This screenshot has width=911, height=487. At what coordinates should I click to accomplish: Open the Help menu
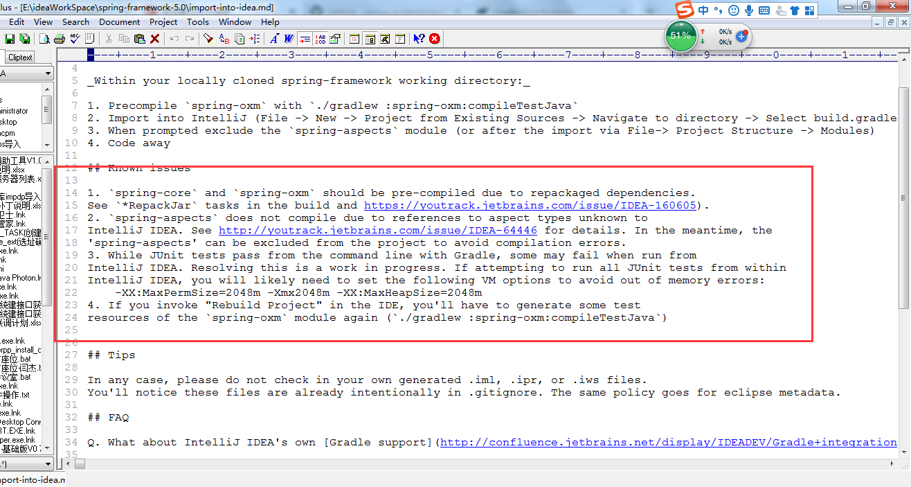[x=270, y=21]
